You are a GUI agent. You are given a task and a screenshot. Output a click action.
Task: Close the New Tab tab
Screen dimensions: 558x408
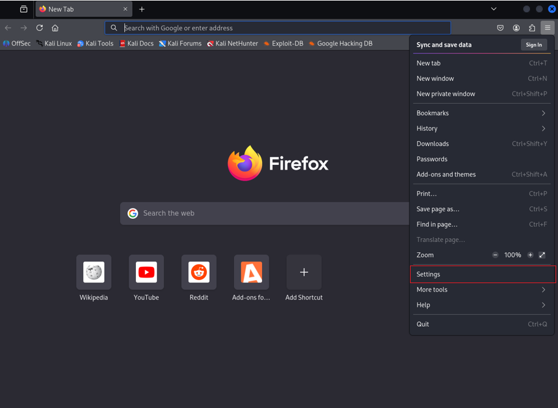[x=126, y=9]
